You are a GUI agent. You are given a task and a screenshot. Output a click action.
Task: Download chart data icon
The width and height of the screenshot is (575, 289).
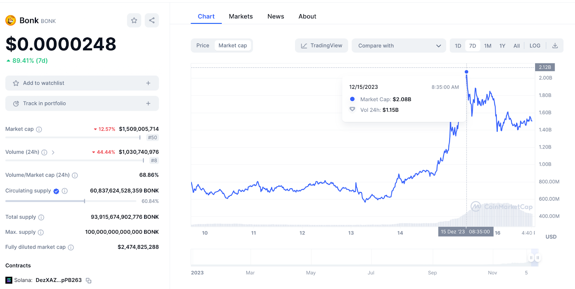coord(555,46)
